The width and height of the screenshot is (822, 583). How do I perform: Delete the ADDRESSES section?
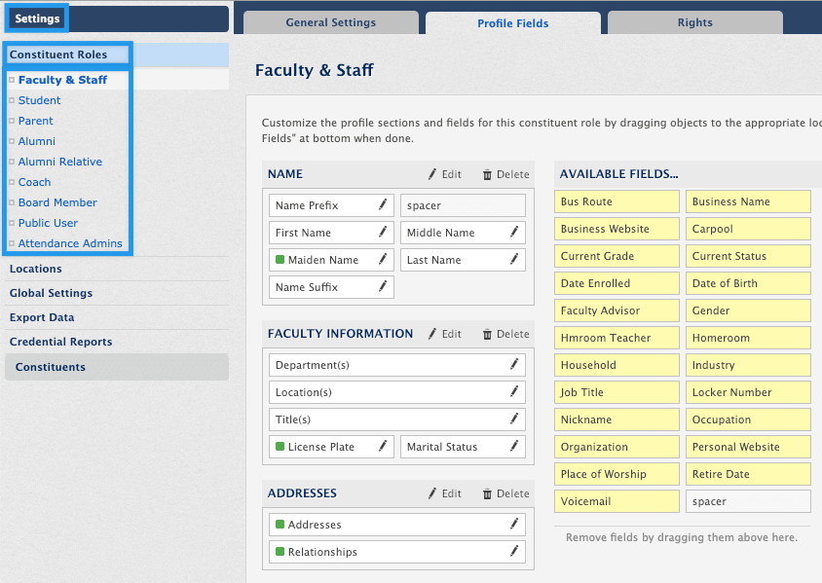tap(505, 493)
